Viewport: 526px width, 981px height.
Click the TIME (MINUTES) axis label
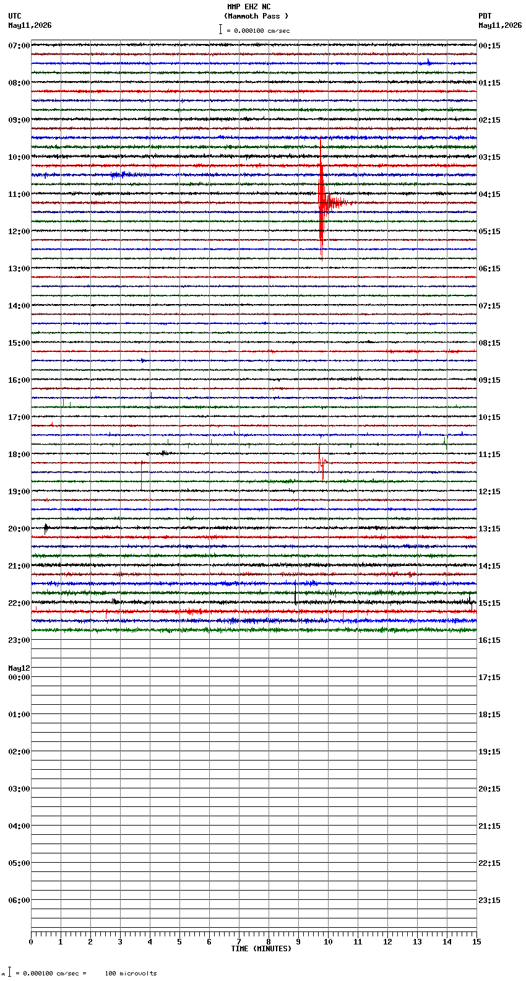pyautogui.click(x=261, y=949)
